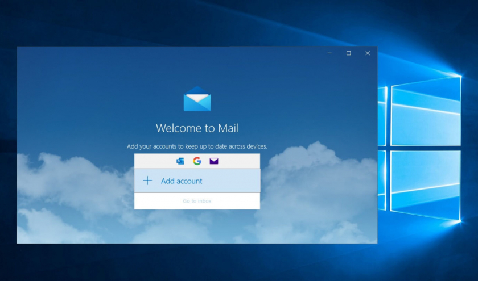
Task: Click the Welcome to Mail heading
Action: (197, 128)
